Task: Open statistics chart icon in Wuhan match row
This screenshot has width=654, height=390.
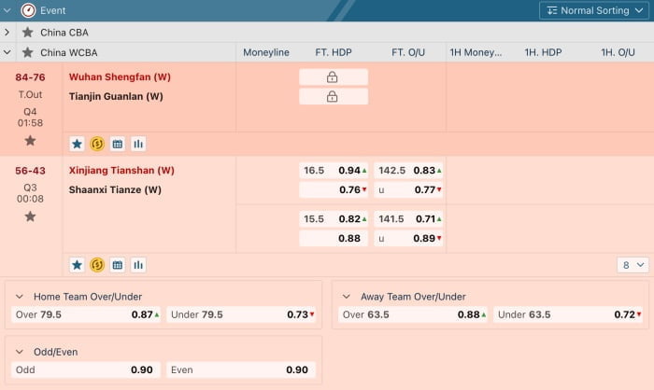Action: pos(138,145)
